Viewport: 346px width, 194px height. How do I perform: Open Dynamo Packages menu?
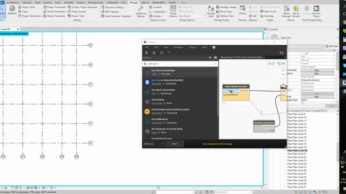coord(178,47)
